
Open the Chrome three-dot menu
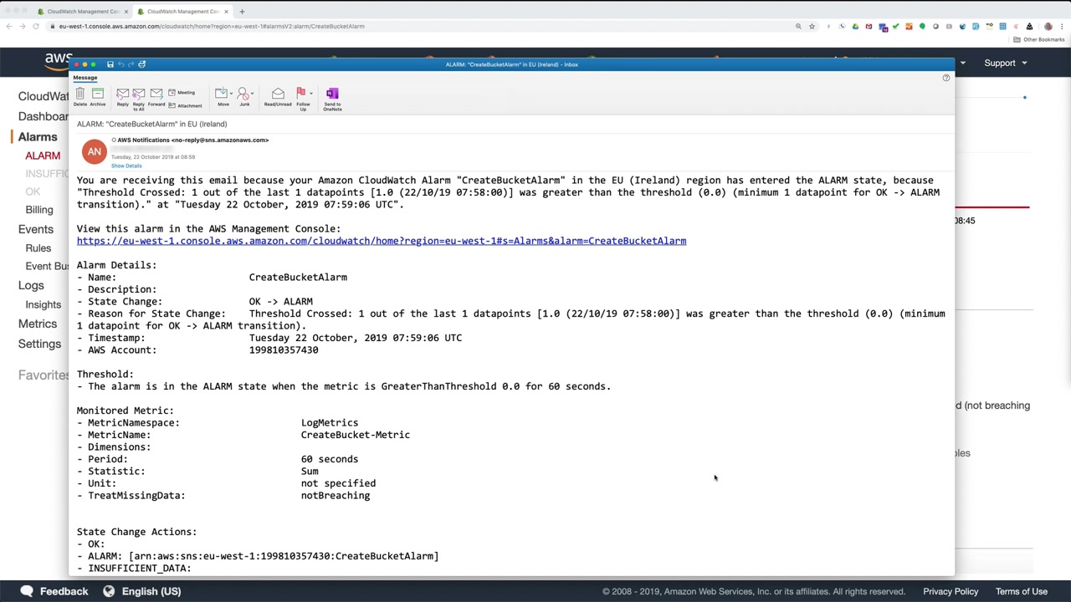click(1062, 27)
